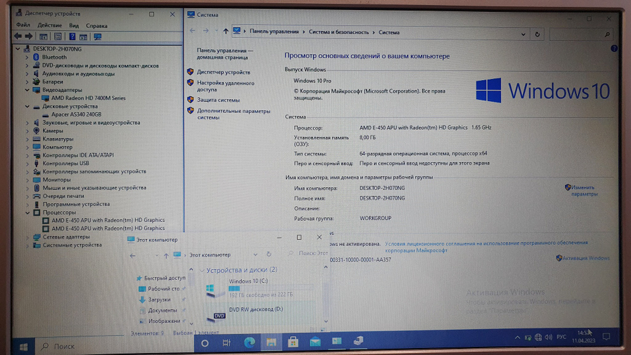This screenshot has width=631, height=355.
Task: Open help question icon in System window
Action: click(x=614, y=49)
